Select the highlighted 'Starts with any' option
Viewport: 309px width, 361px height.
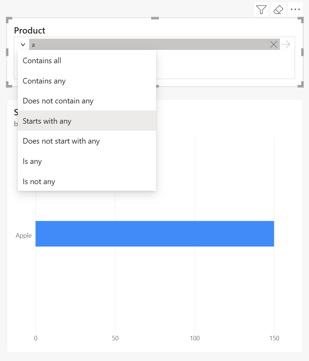tap(47, 121)
